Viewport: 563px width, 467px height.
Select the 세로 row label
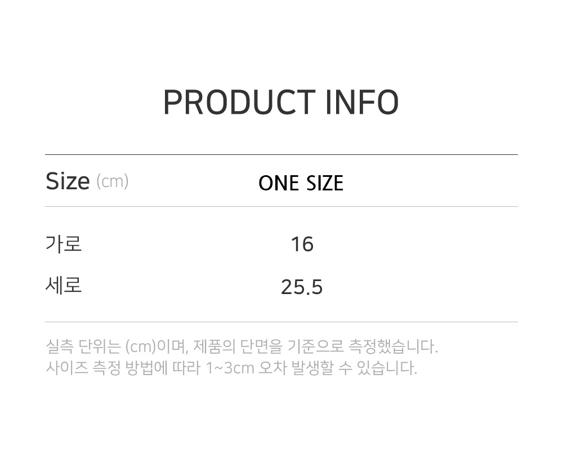tap(64, 285)
